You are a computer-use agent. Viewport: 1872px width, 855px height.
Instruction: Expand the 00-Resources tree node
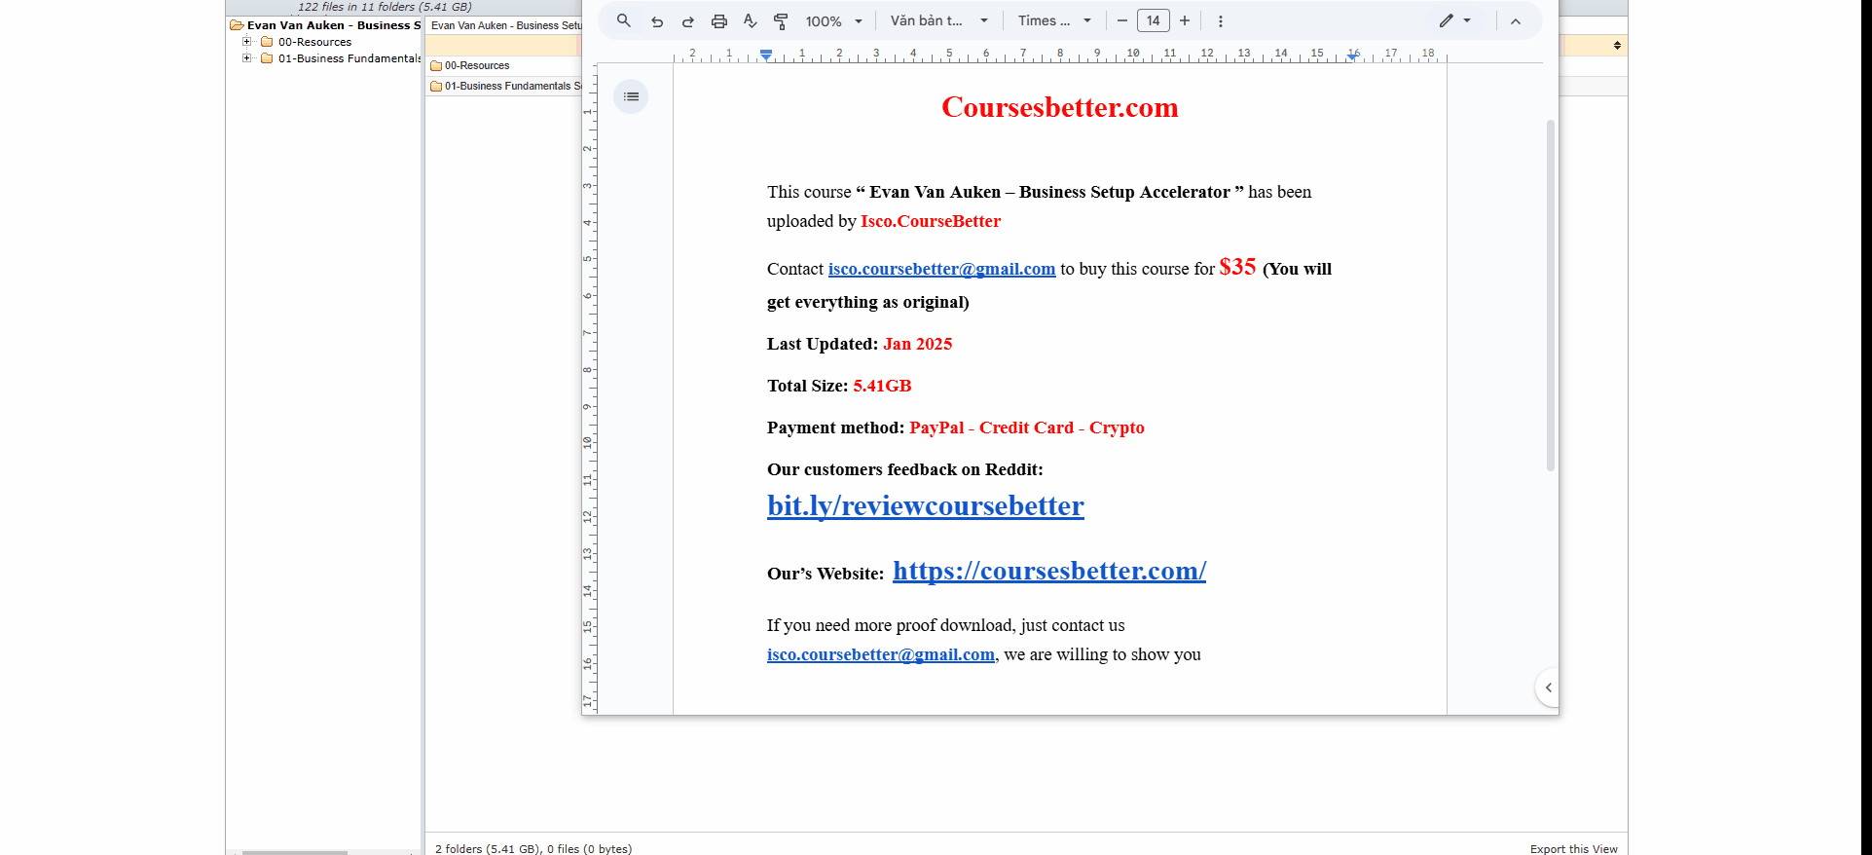(x=246, y=42)
